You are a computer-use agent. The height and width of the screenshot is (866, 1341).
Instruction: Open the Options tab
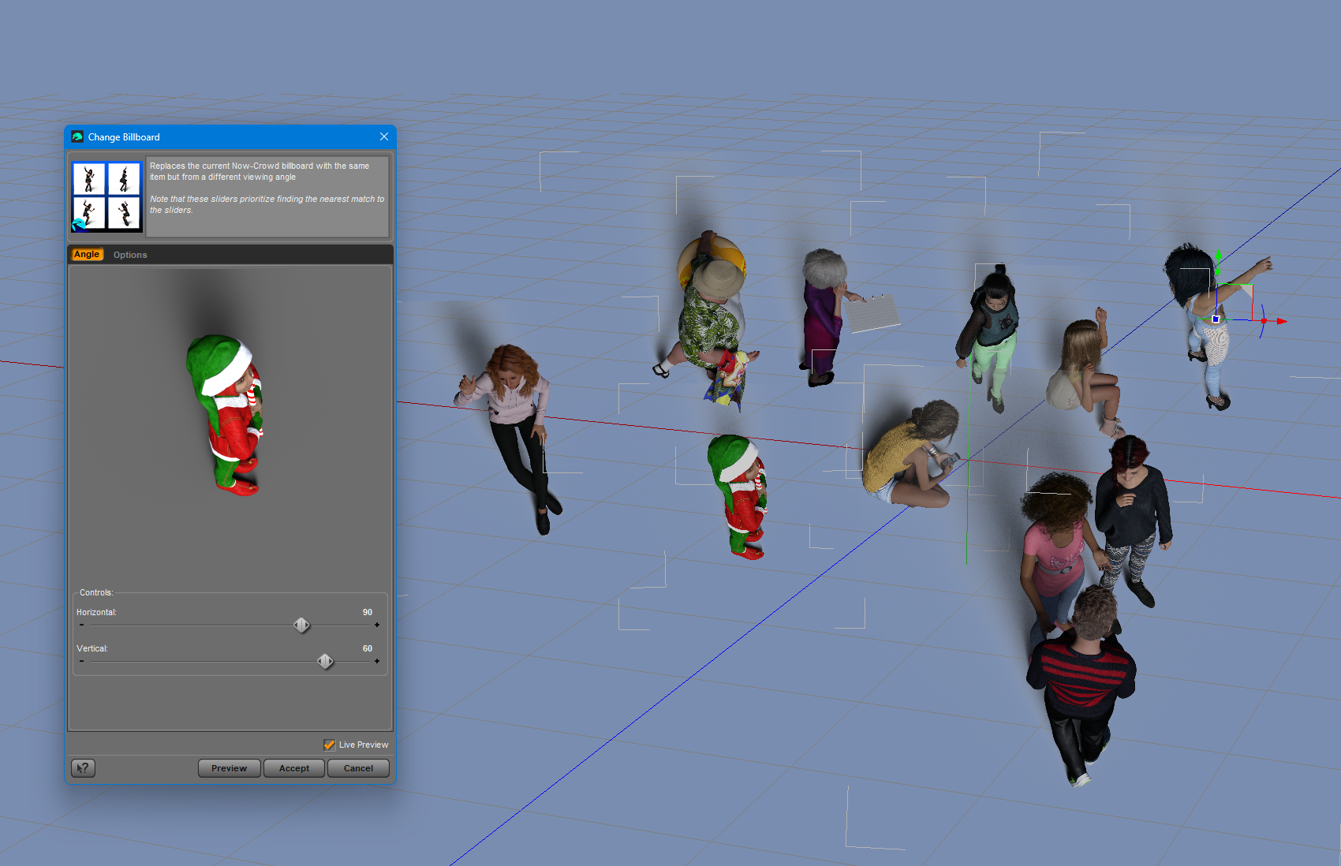tap(130, 255)
